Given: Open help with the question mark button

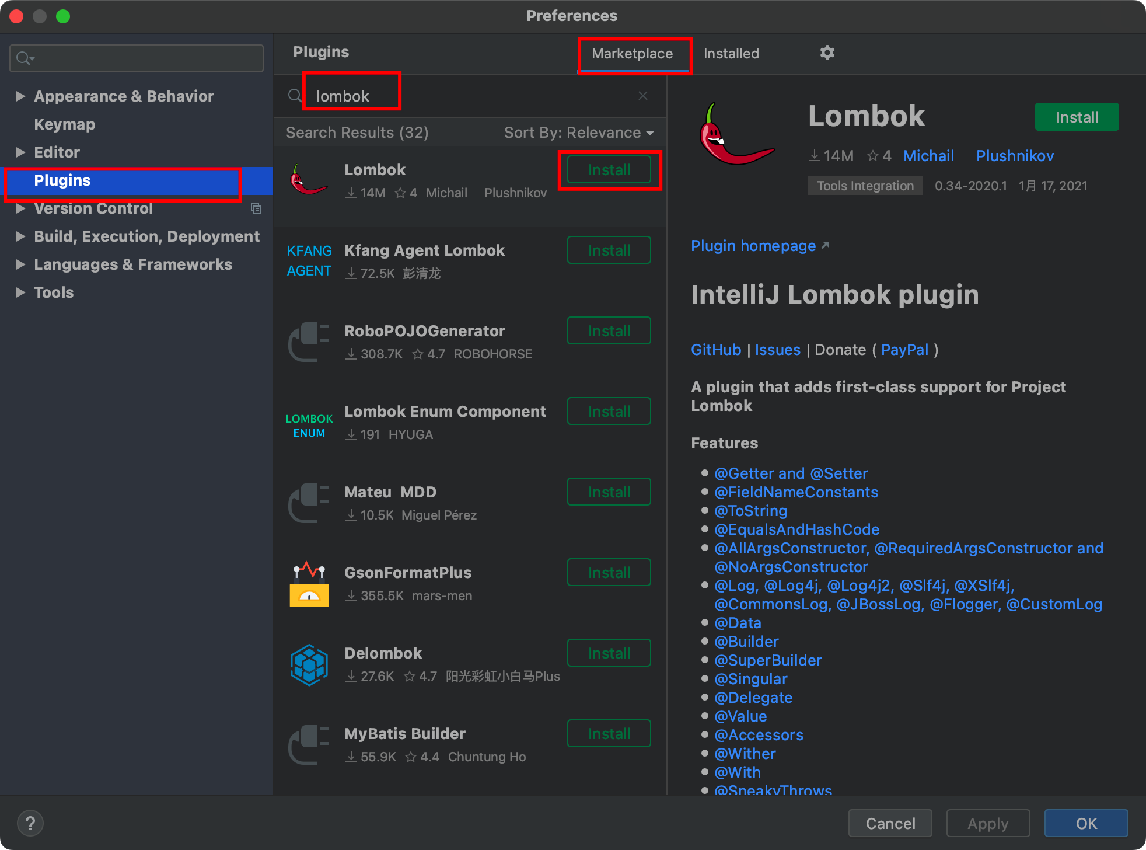Looking at the screenshot, I should (30, 824).
